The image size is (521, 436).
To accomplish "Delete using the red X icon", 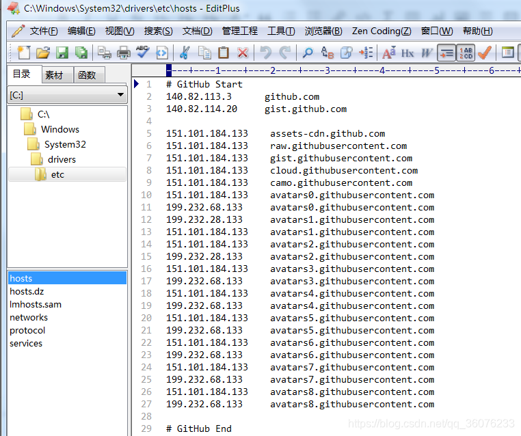I will coord(243,53).
